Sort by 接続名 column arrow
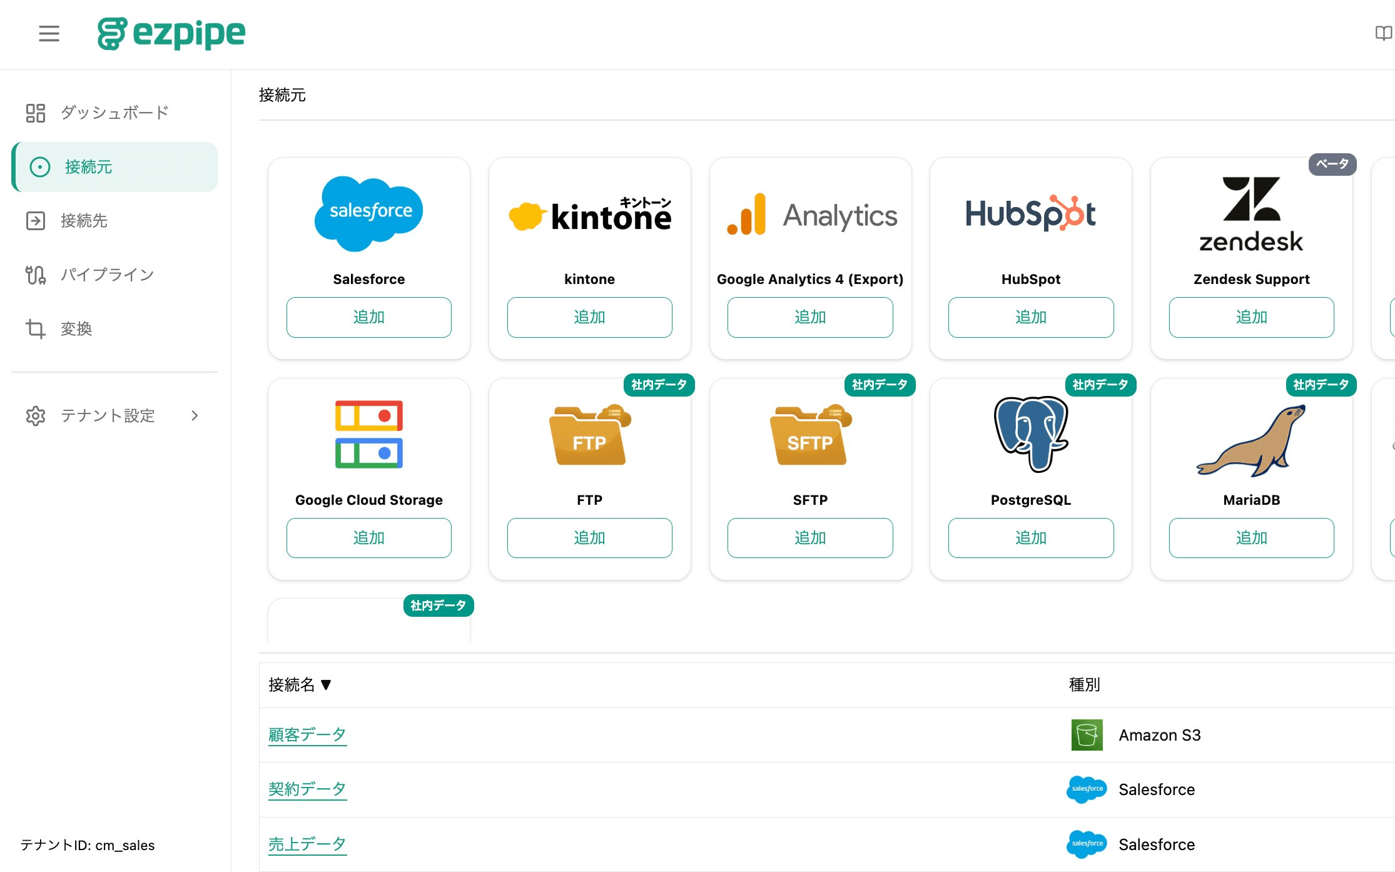This screenshot has height=872, width=1395. pos(326,685)
